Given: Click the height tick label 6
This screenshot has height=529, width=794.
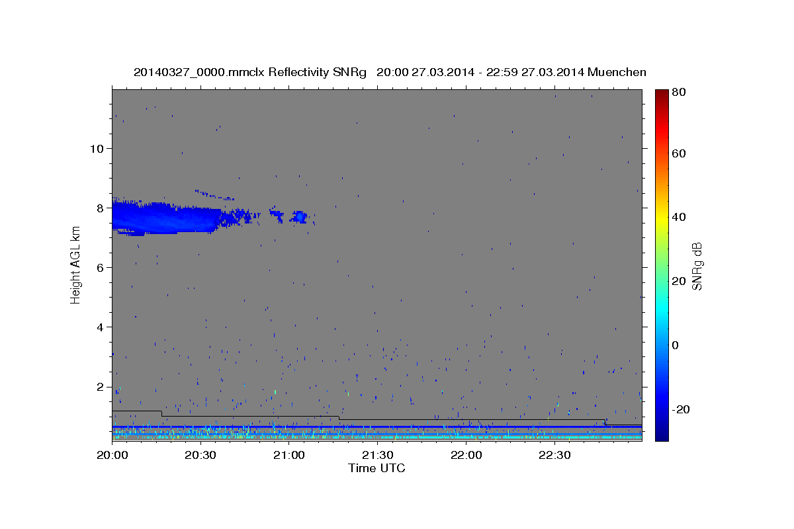Looking at the screenshot, I should pos(101,267).
